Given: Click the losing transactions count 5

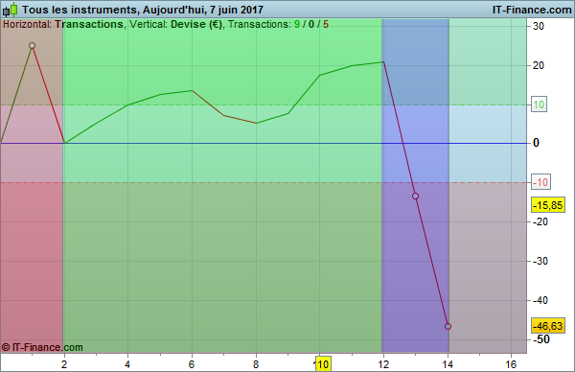Looking at the screenshot, I should 326,25.
